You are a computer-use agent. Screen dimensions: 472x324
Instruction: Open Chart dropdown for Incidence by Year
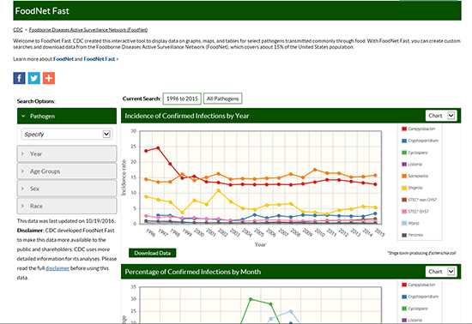441,116
